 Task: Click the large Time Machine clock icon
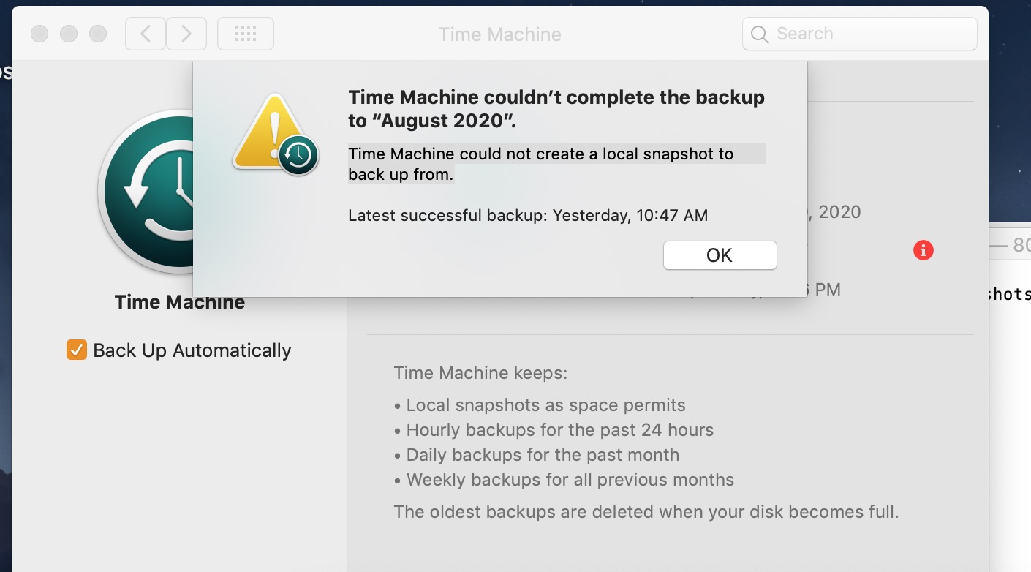click(x=146, y=192)
